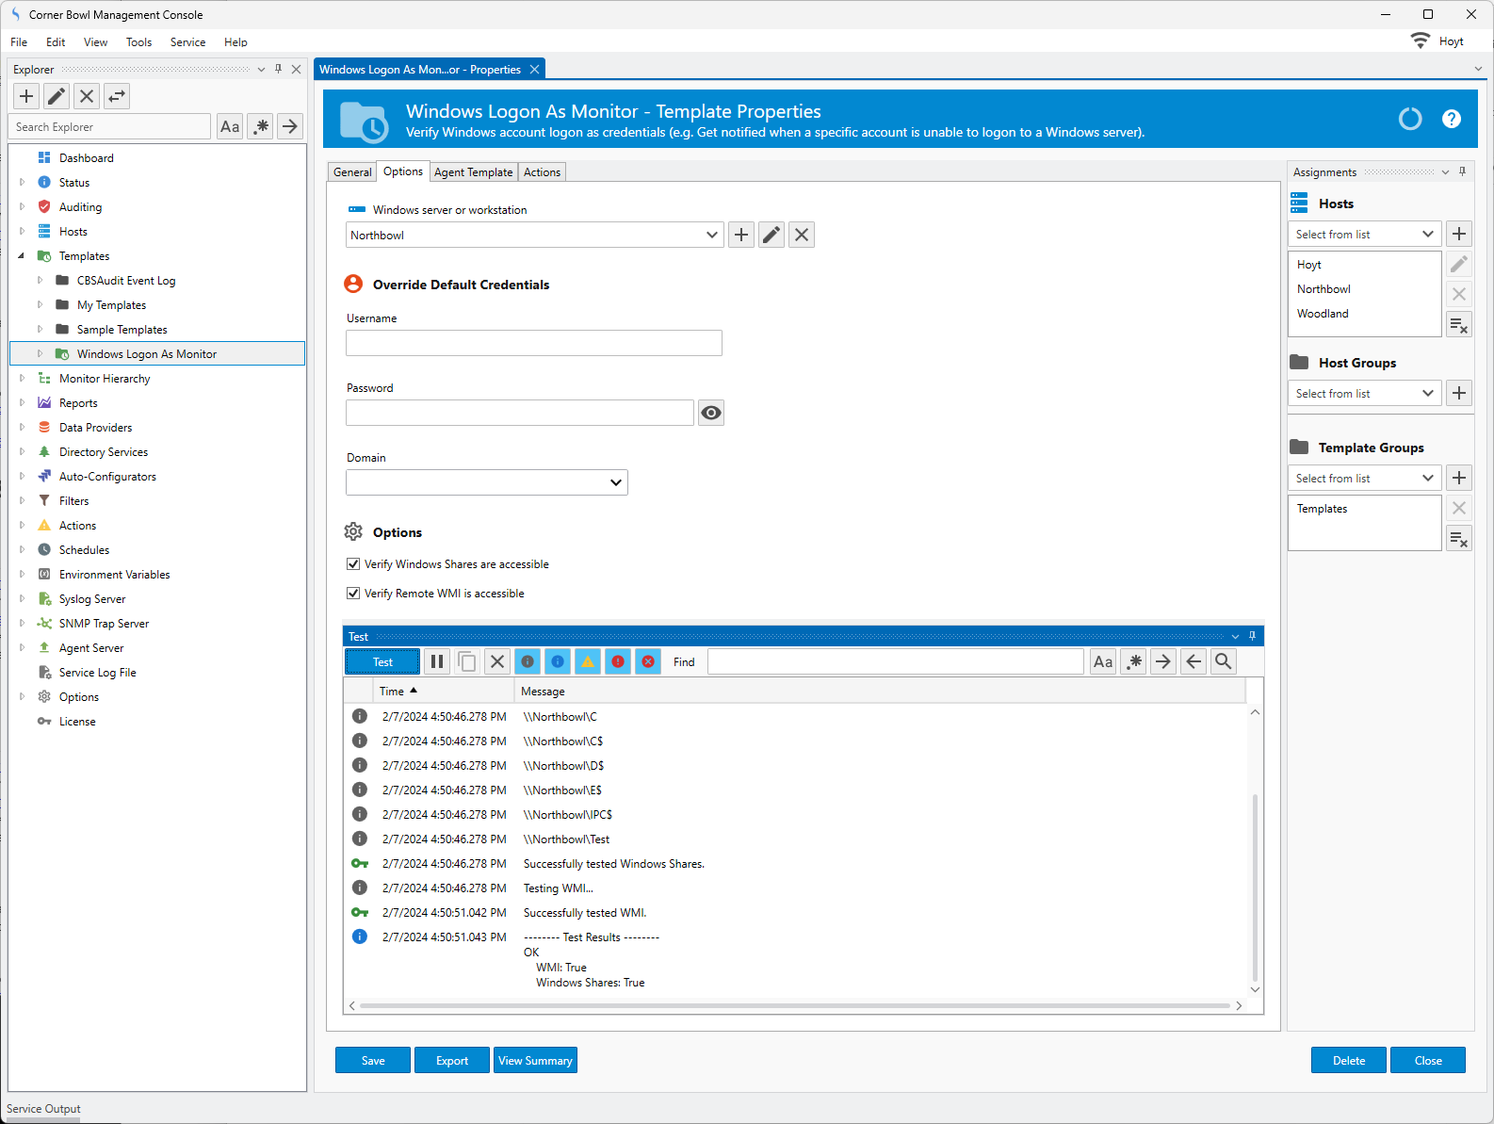This screenshot has height=1124, width=1494.
Task: Click the Username input field
Action: tap(534, 343)
